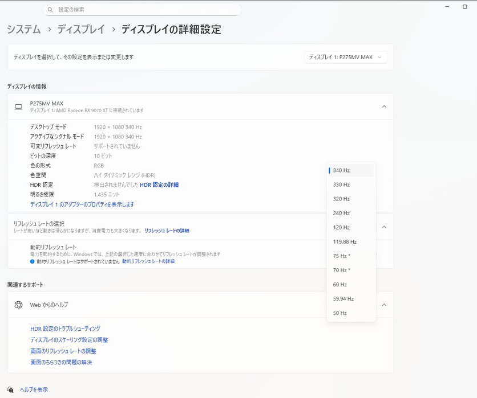477x398 pixels.
Task: Click the blue info icon under 動的リフレッシュ レート
Action: [x=33, y=261]
